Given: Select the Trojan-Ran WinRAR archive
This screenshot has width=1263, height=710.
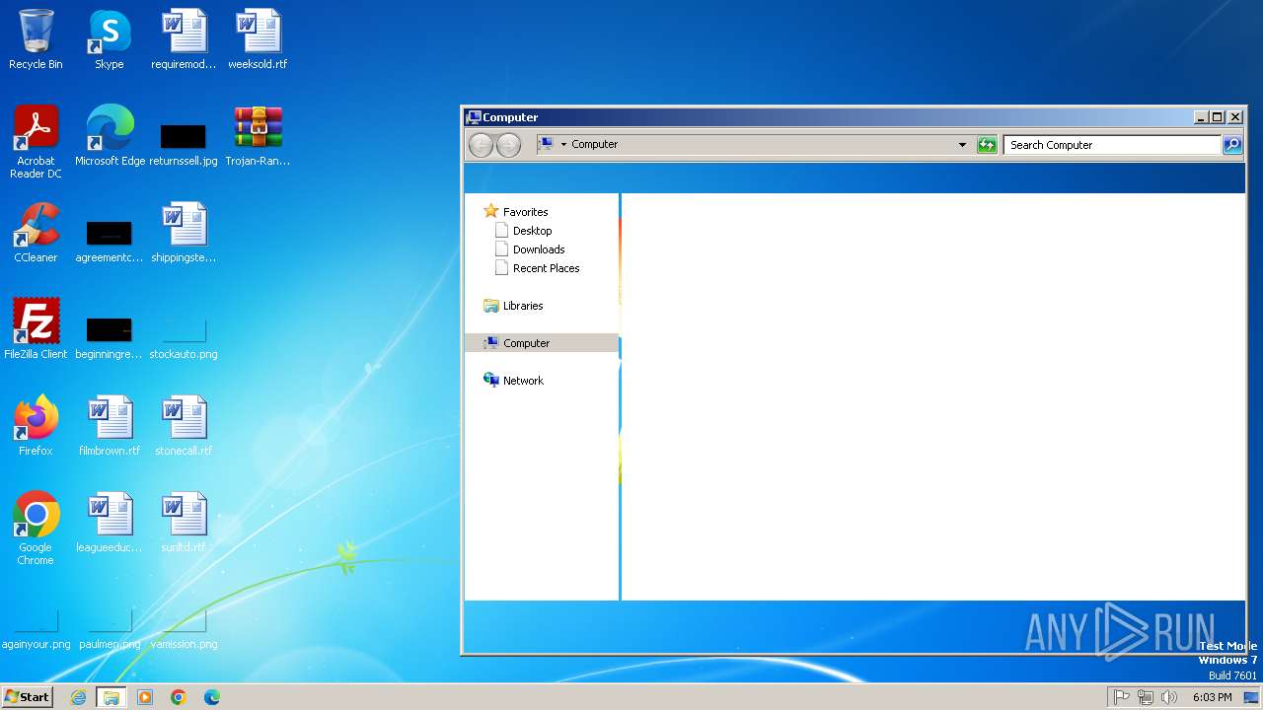Looking at the screenshot, I should [x=258, y=136].
